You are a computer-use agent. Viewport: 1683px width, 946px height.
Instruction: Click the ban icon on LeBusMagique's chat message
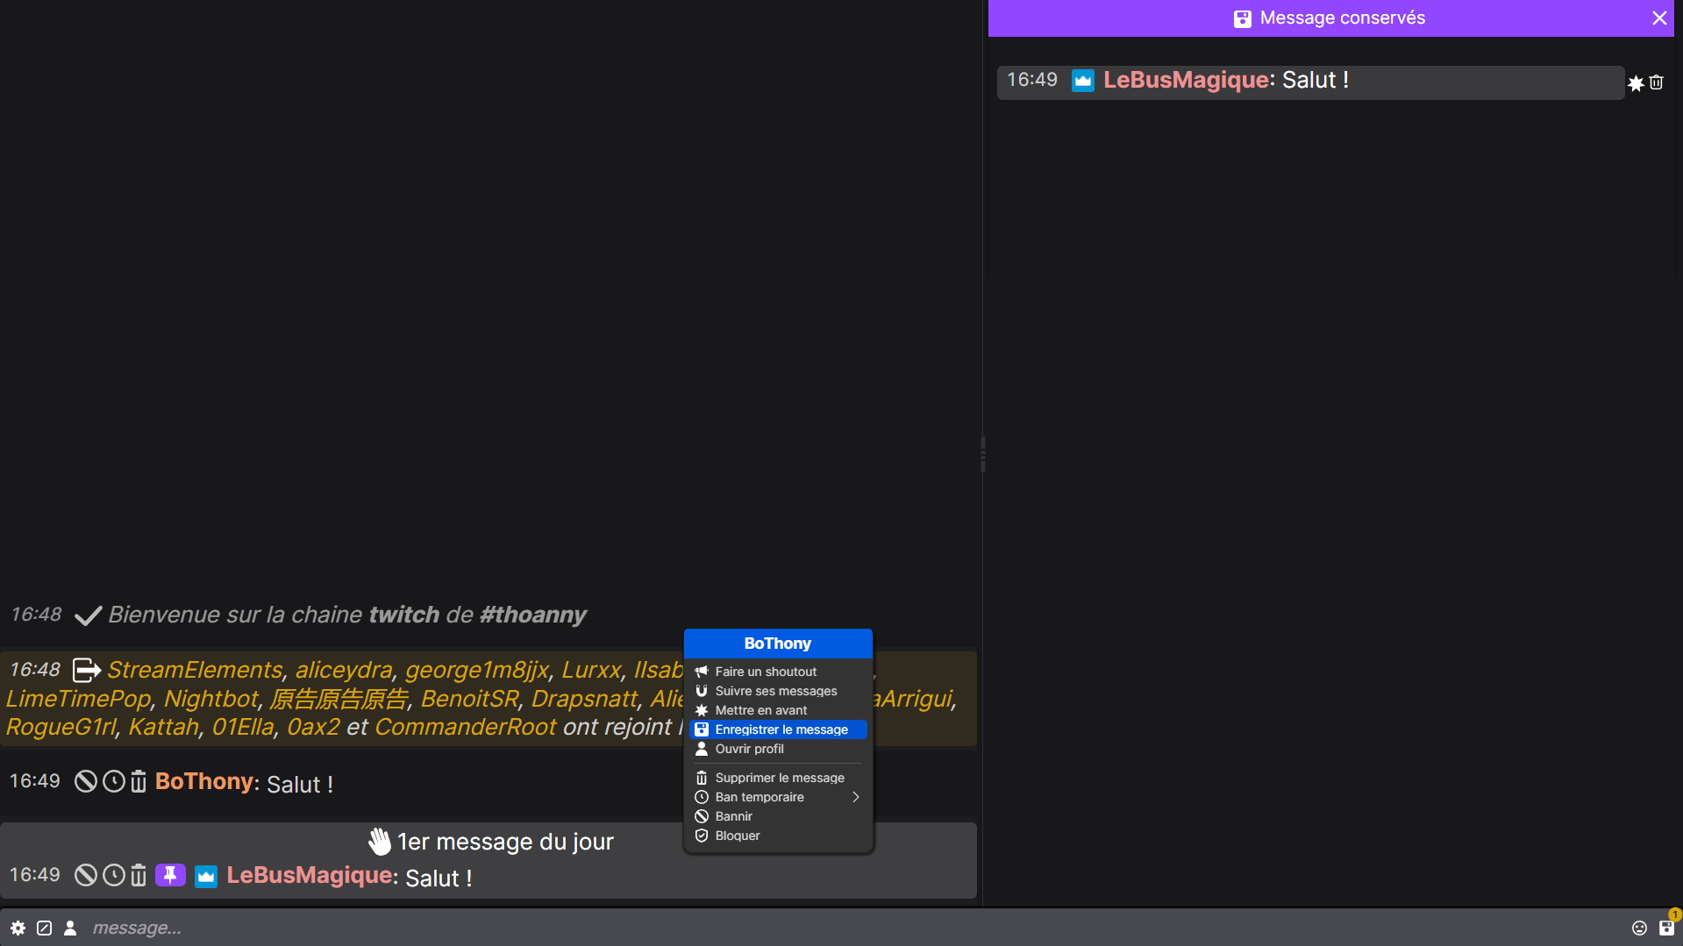pos(85,875)
